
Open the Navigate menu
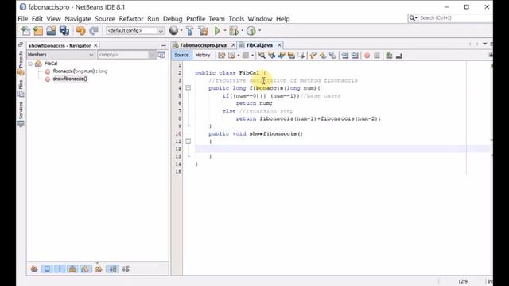tap(78, 19)
